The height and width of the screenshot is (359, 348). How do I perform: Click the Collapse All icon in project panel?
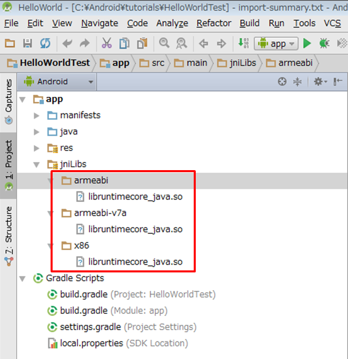[297, 82]
